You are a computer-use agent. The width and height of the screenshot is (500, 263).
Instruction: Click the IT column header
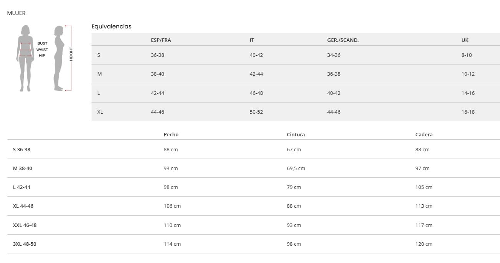(252, 40)
